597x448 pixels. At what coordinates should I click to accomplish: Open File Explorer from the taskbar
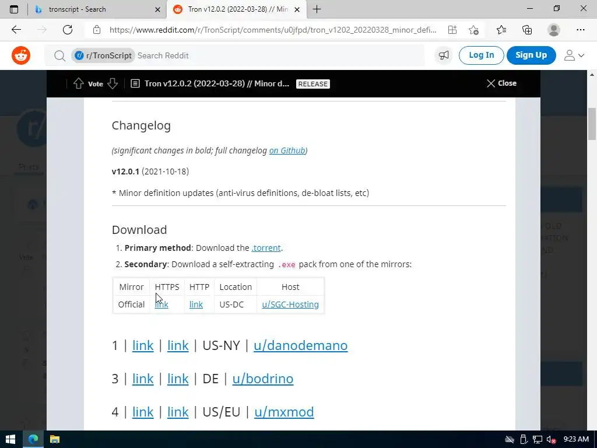[55, 439]
